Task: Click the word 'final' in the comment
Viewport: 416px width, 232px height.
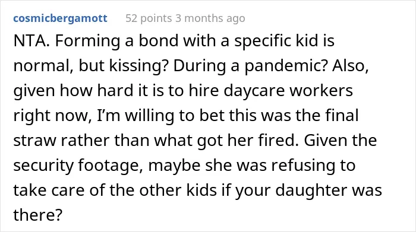Action: point(345,116)
